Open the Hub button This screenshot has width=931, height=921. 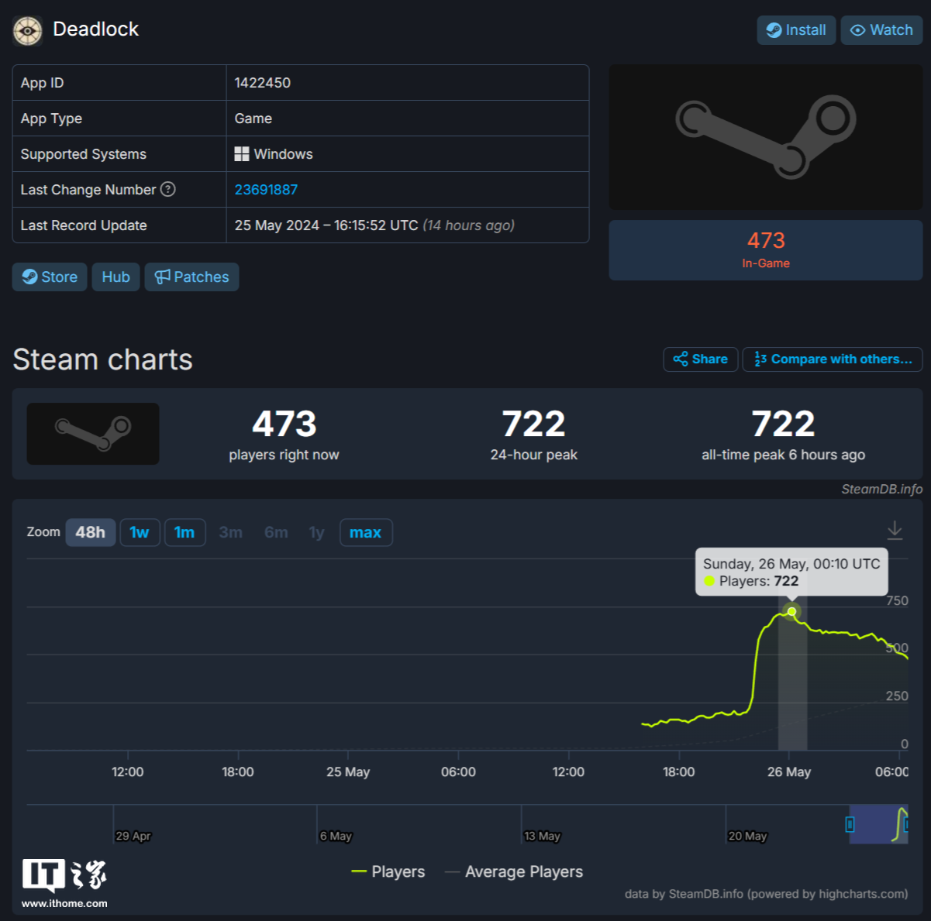pyautogui.click(x=116, y=277)
